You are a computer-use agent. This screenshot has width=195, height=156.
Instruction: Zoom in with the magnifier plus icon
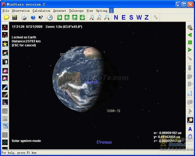pyautogui.click(x=92, y=17)
